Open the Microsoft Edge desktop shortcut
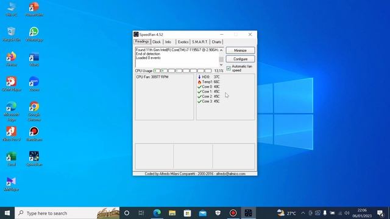 pos(12,111)
